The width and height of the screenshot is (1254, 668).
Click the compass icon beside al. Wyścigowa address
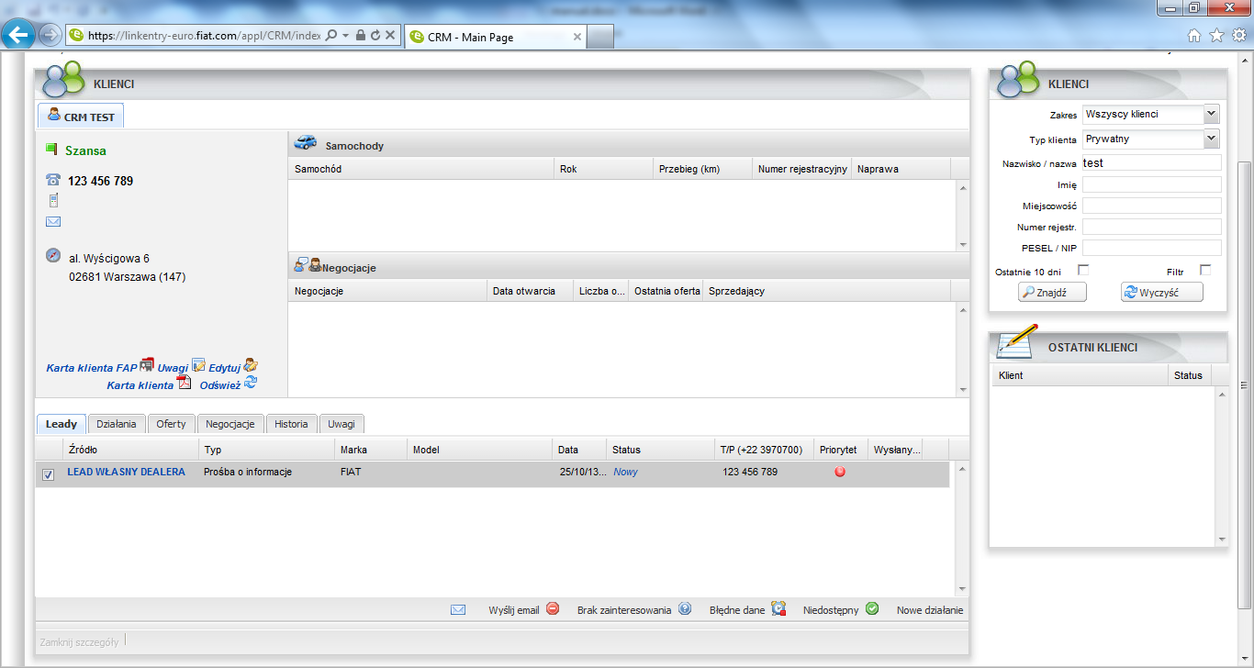tap(53, 255)
